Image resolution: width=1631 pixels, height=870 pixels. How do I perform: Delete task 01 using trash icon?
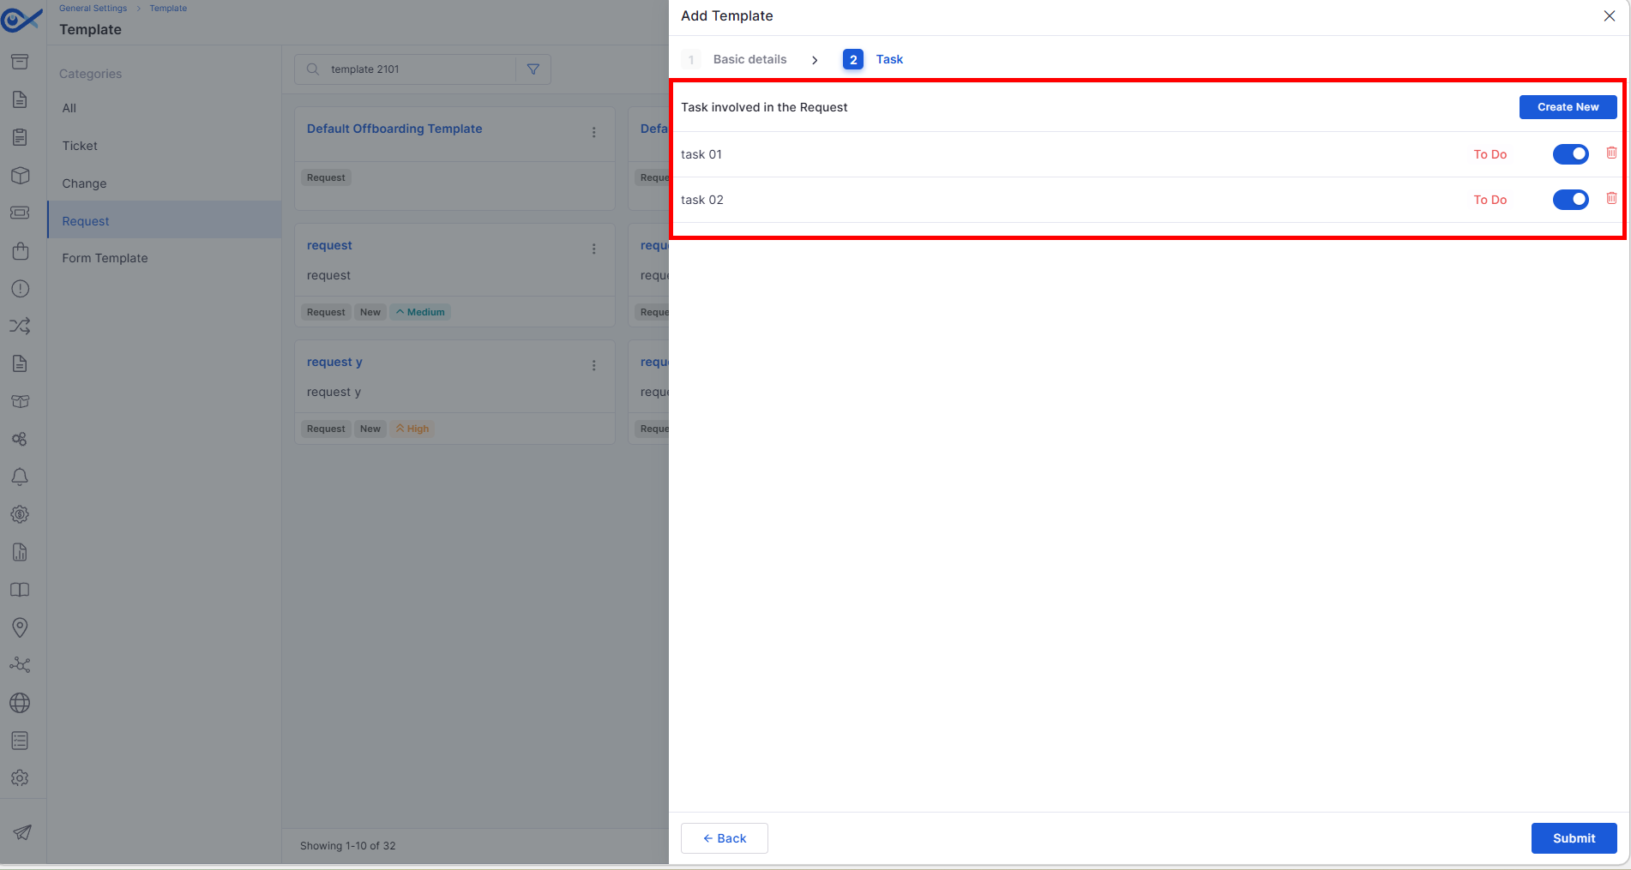click(1611, 153)
